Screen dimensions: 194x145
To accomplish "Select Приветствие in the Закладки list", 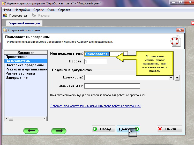I will pyautogui.click(x=26, y=57).
